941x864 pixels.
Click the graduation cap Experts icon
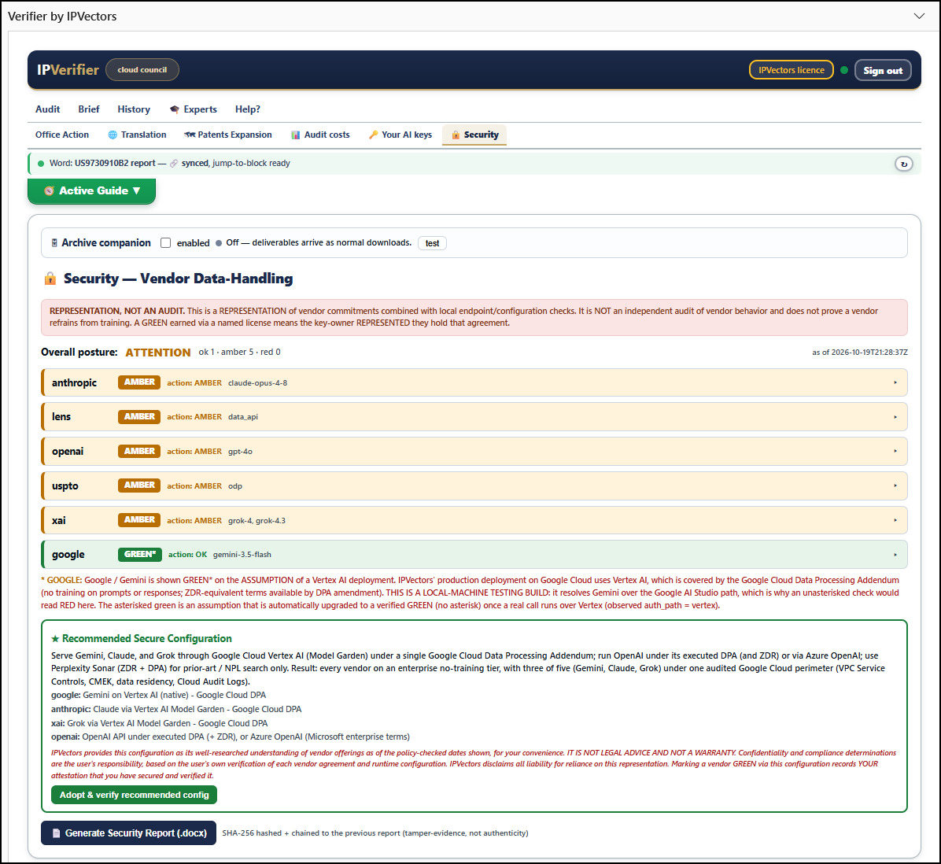[x=175, y=109]
